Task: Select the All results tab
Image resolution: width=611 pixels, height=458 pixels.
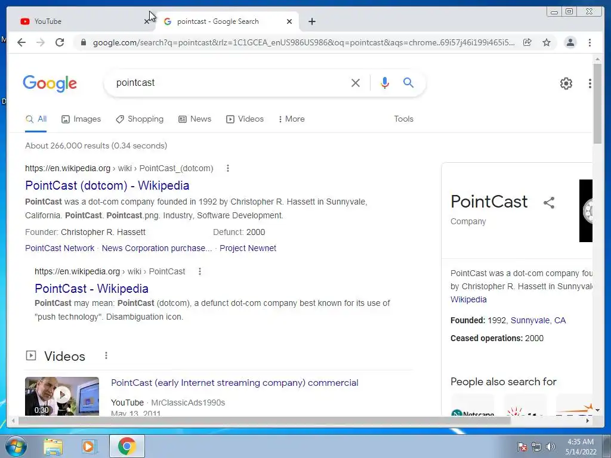Action: [x=36, y=119]
